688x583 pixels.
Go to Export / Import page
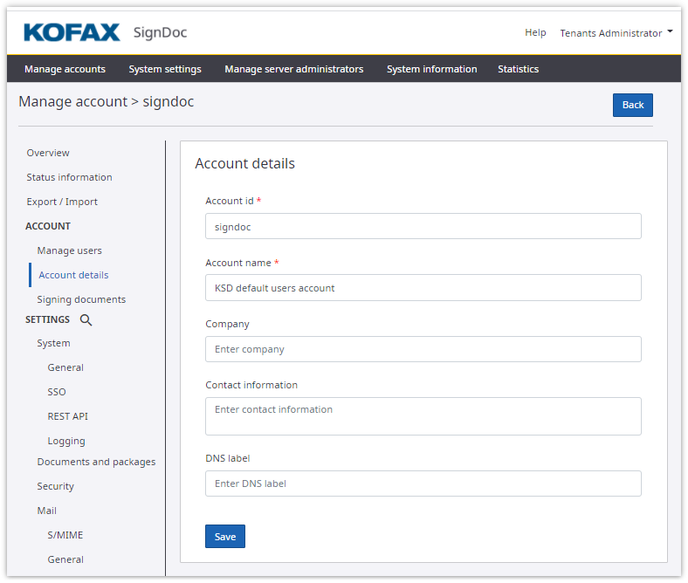[x=62, y=202]
